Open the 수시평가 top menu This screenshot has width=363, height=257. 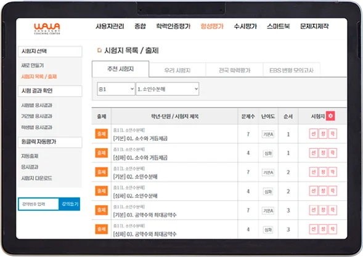(x=245, y=26)
